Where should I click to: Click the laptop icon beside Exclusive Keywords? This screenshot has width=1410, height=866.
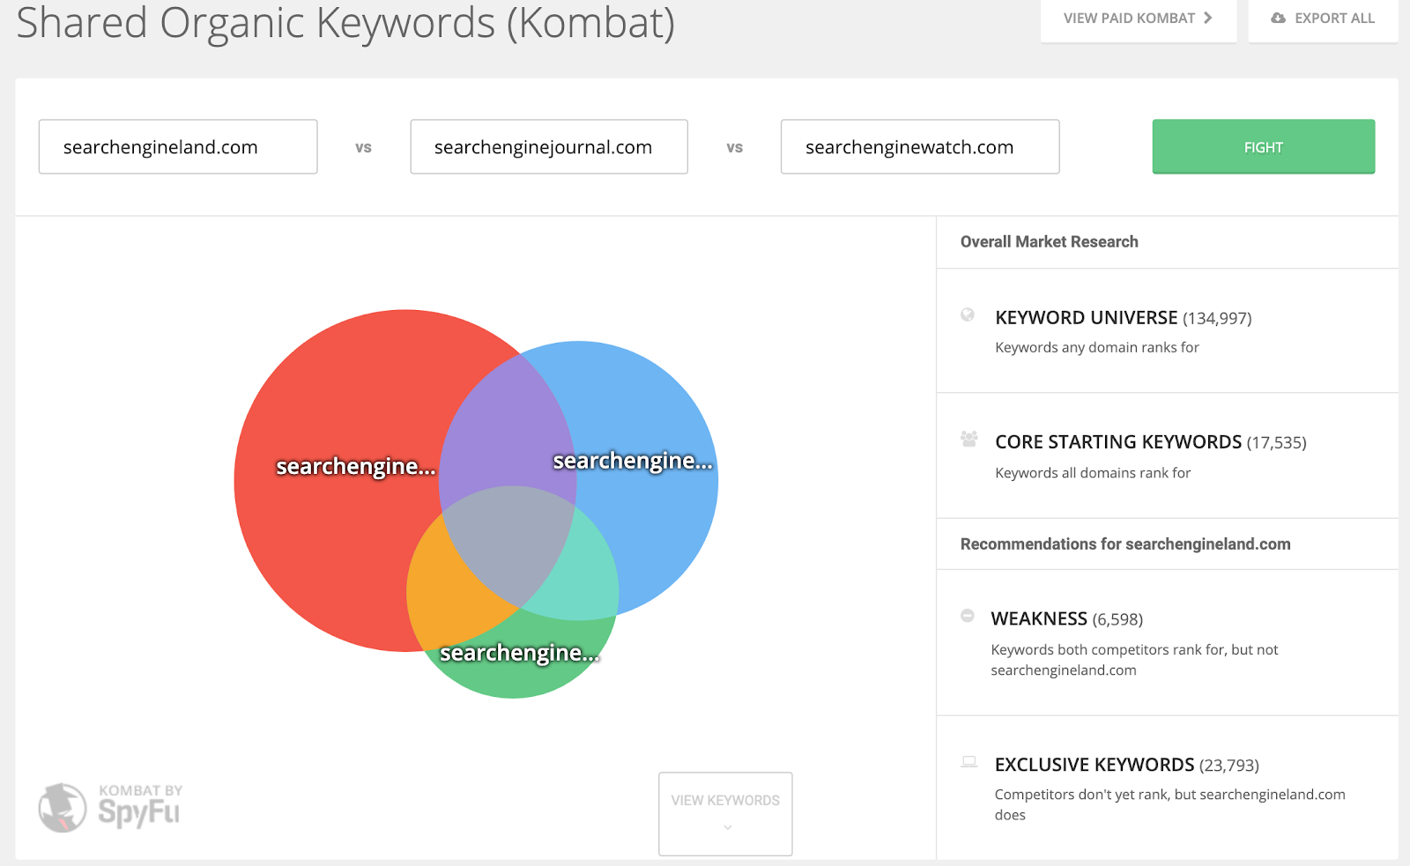coord(969,762)
